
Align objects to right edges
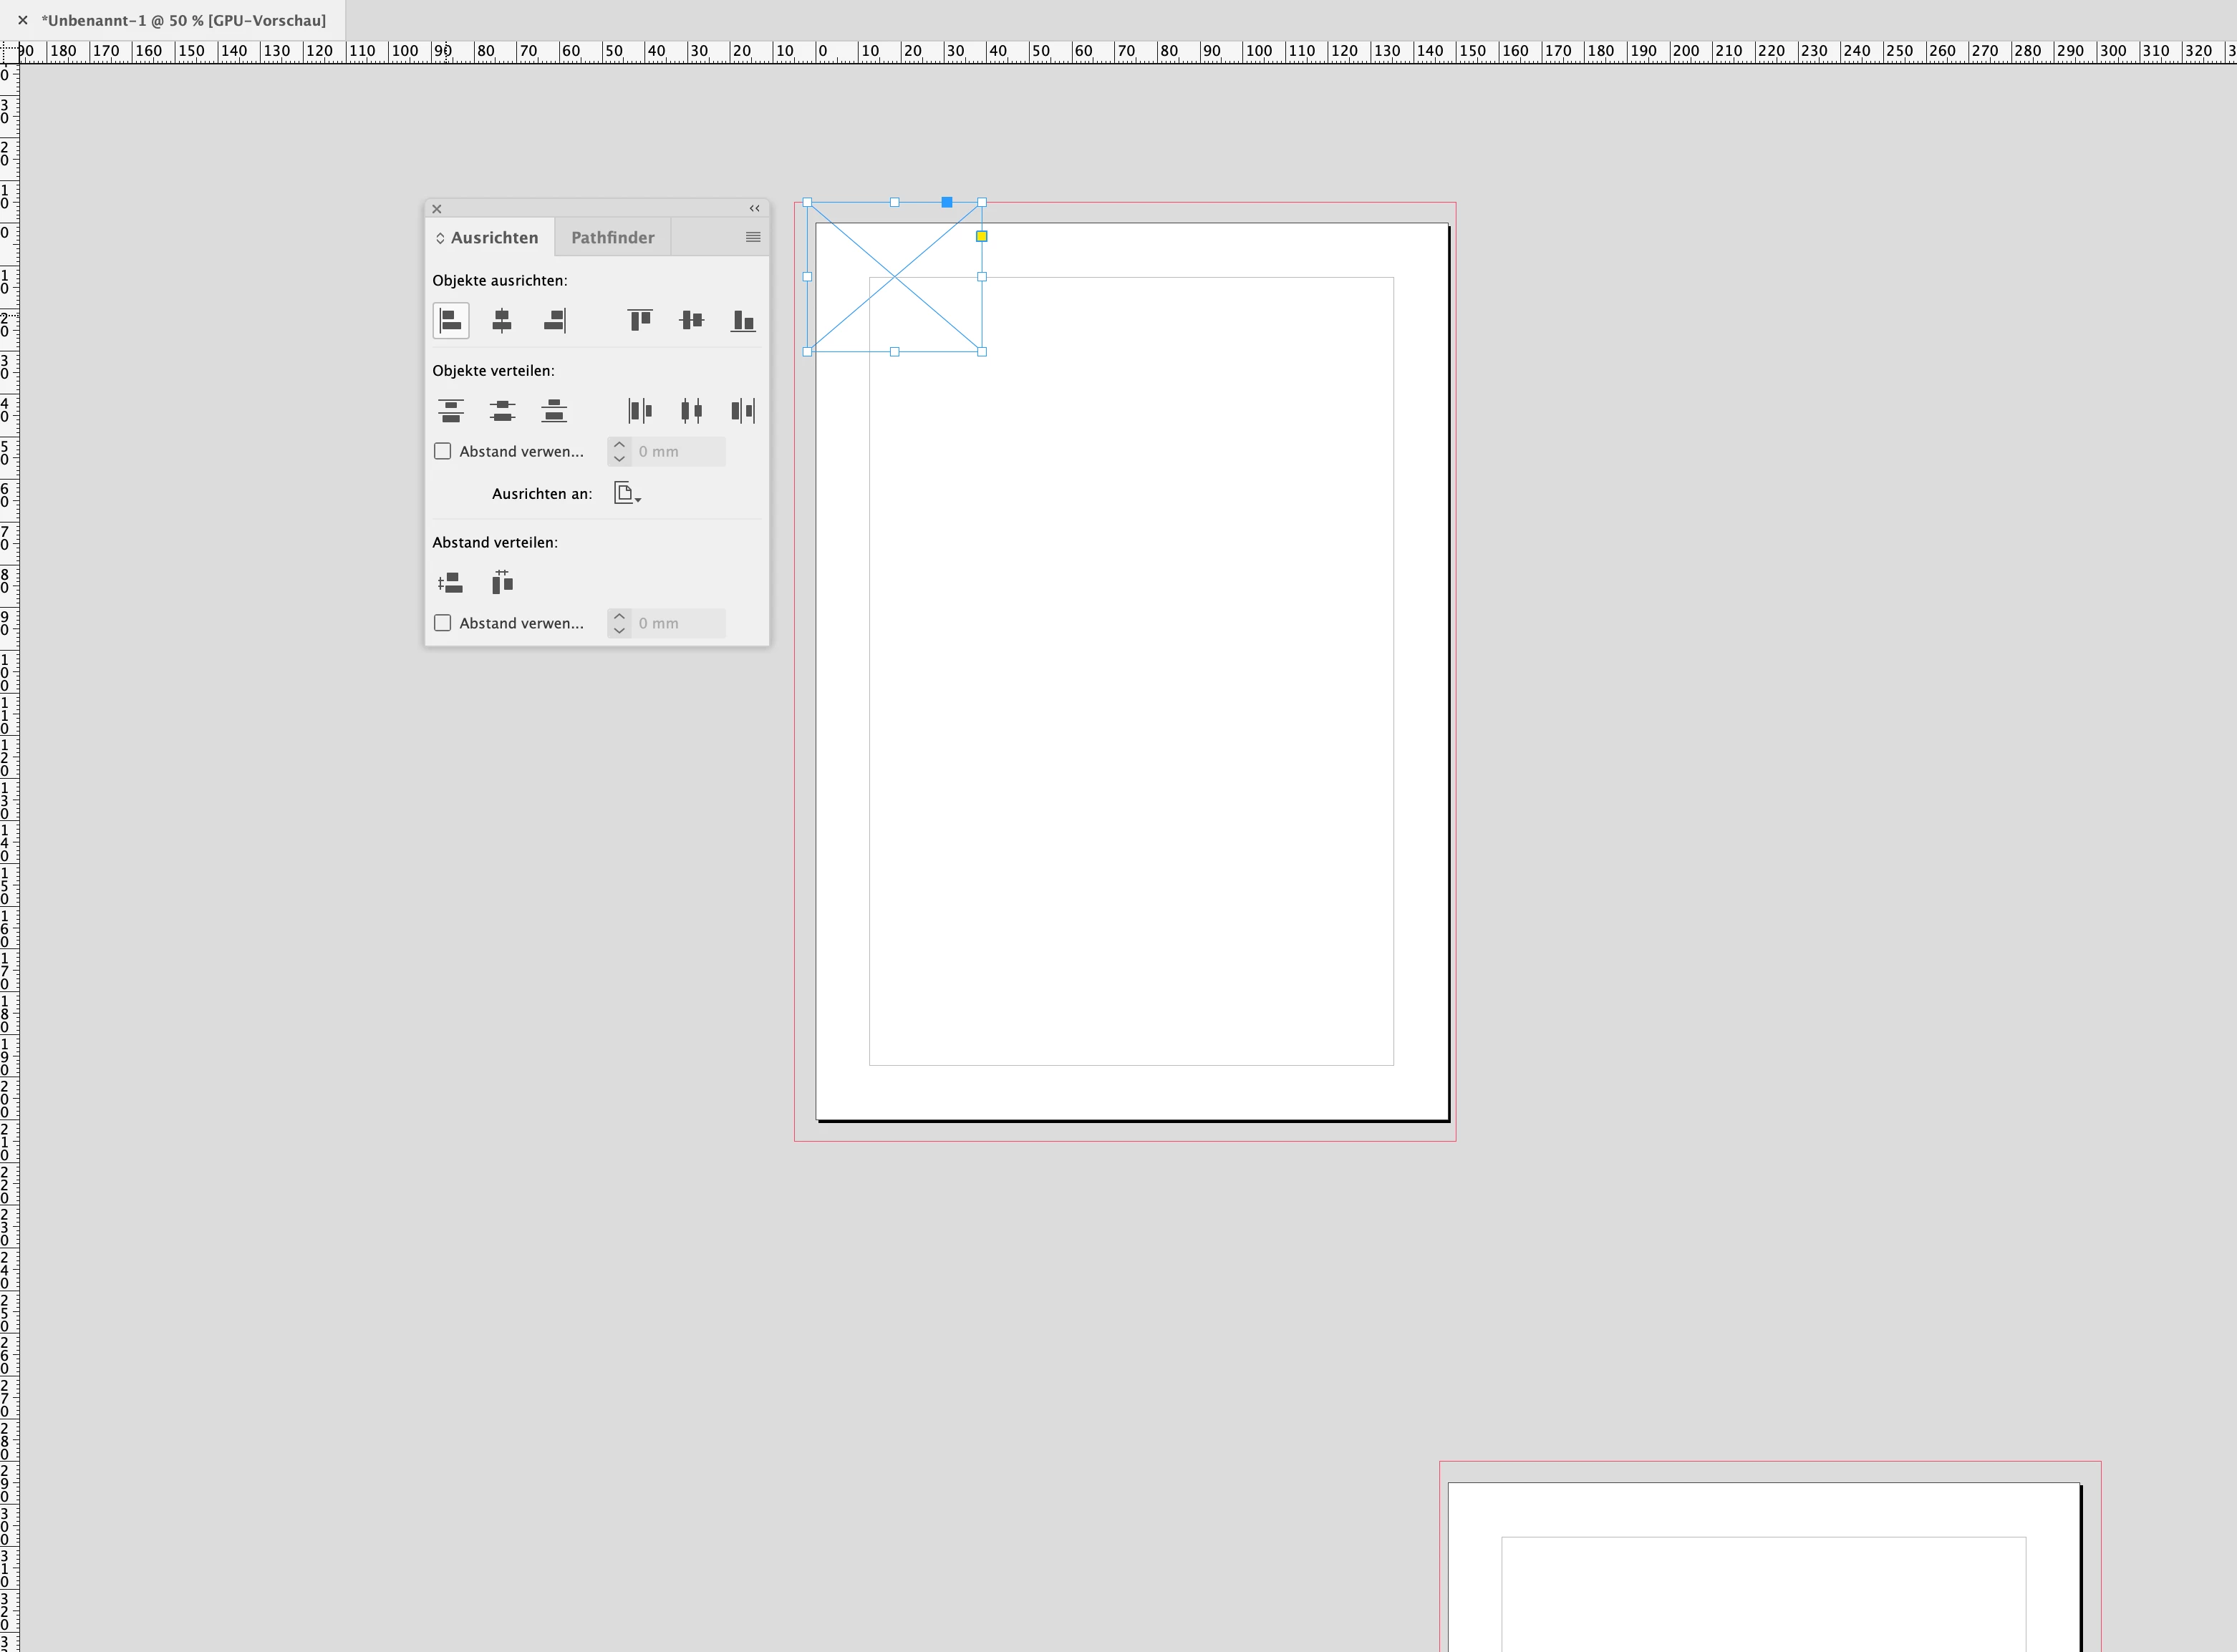click(x=554, y=320)
